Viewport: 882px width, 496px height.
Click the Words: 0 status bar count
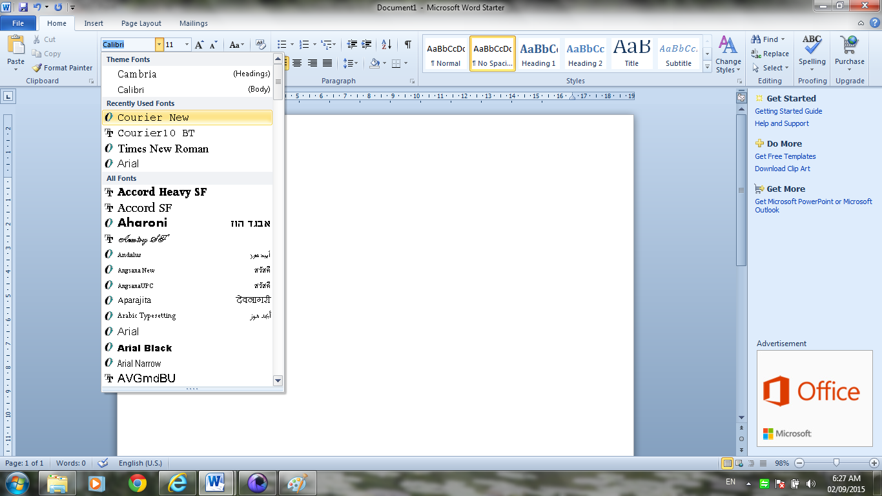click(71, 463)
